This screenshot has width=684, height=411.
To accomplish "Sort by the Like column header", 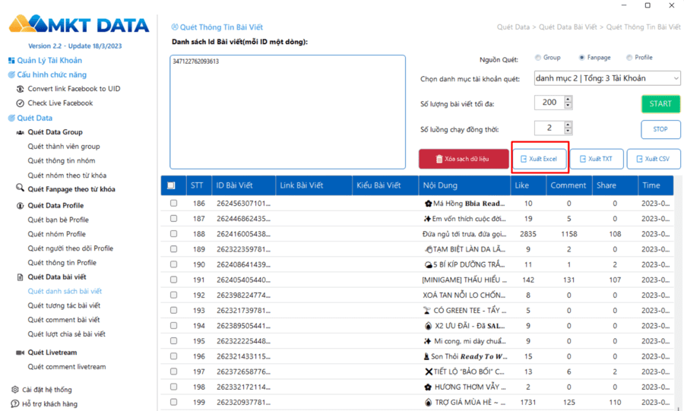I will pos(528,185).
